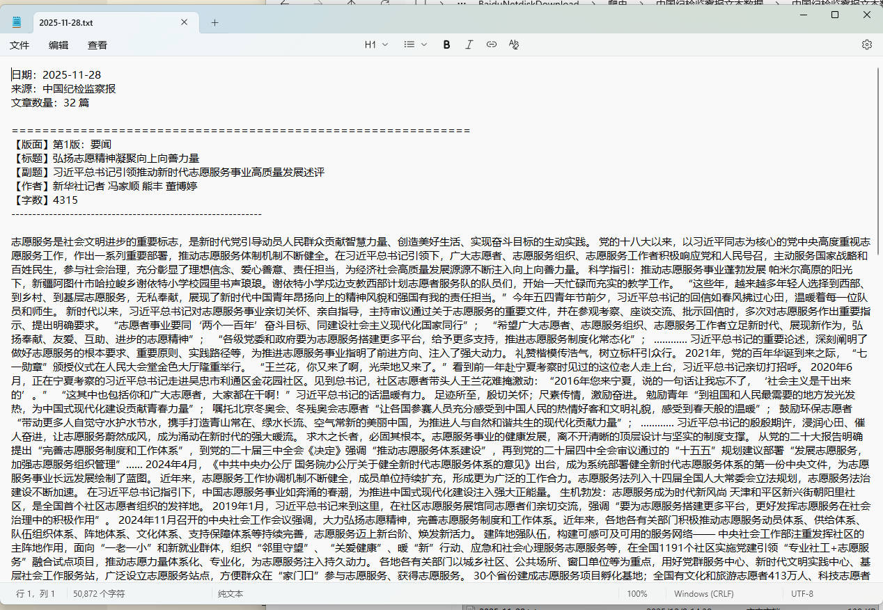Click the line 来源：中国纪检监察报
This screenshot has width=883, height=610.
pos(63,89)
